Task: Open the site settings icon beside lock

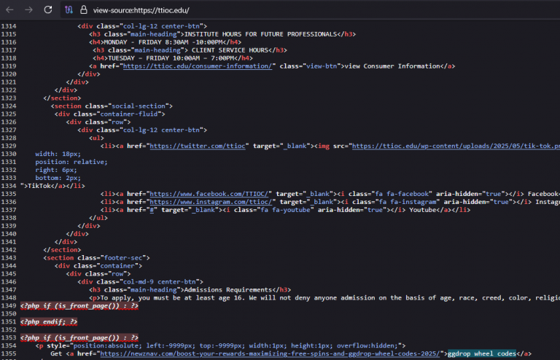Action: click(69, 10)
